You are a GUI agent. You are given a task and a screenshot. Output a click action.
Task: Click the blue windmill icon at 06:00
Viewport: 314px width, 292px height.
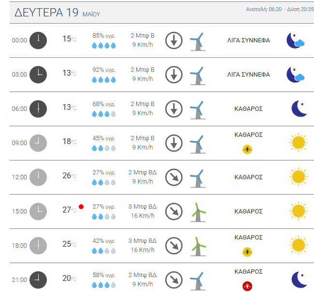point(197,109)
